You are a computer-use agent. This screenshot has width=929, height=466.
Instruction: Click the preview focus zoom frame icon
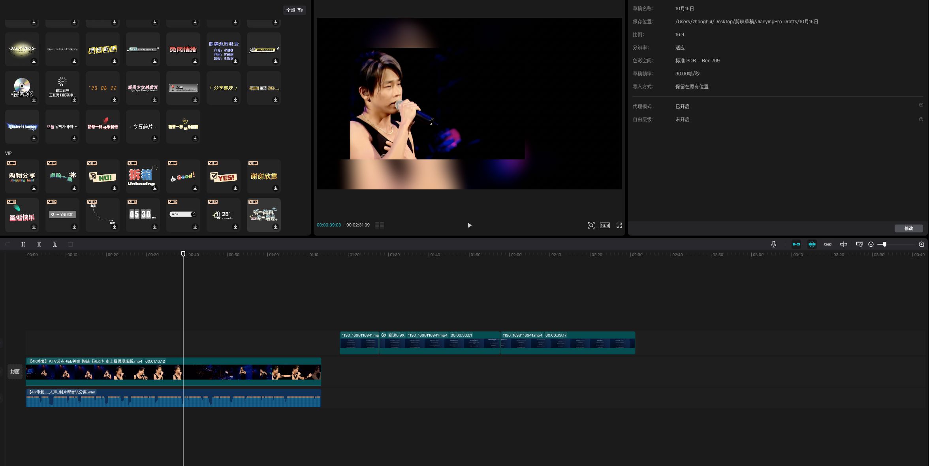591,225
